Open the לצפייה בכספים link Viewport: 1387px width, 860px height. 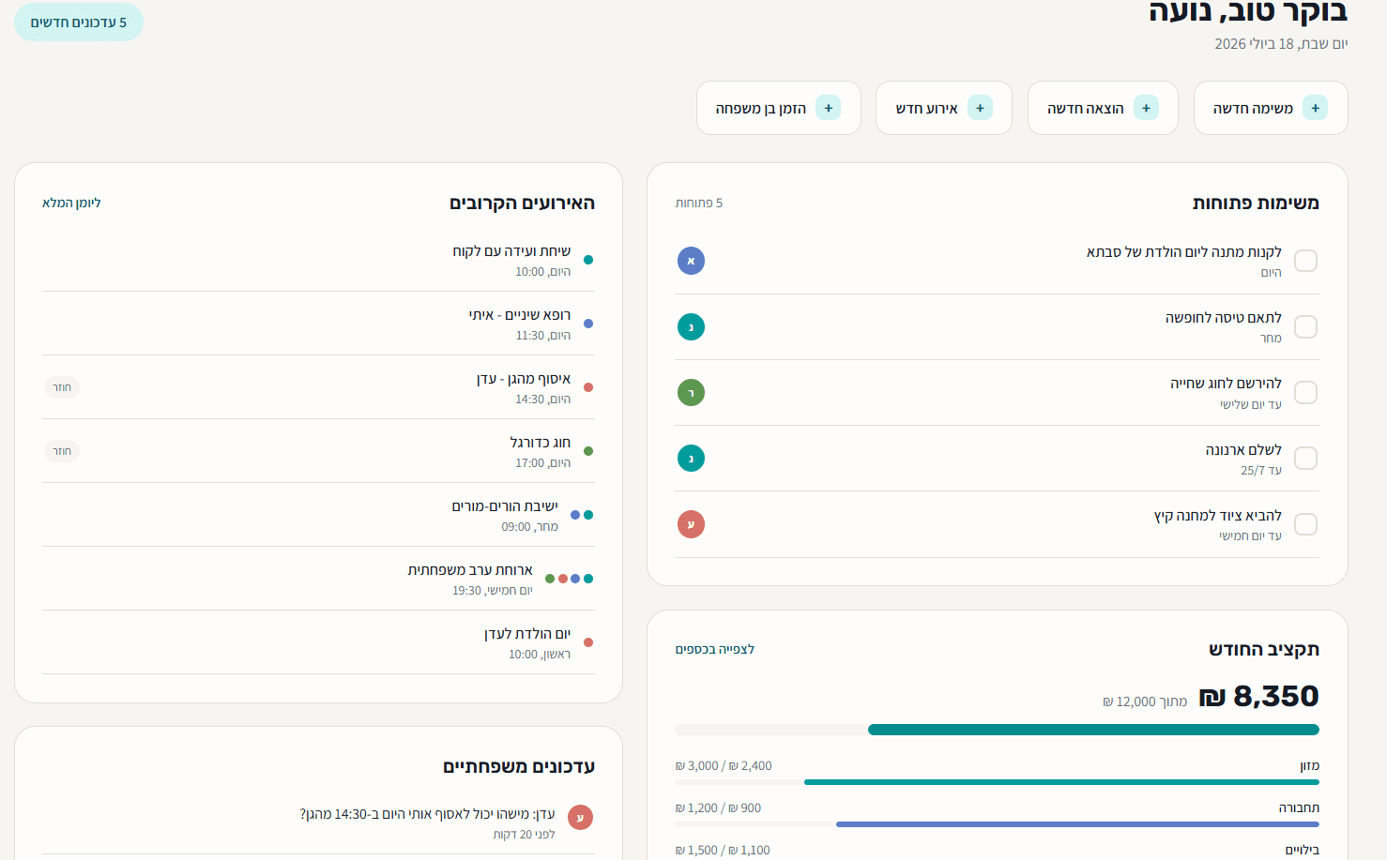(715, 649)
